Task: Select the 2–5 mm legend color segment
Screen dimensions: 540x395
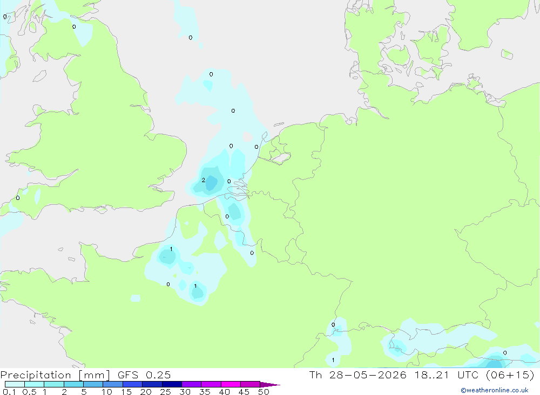Action: tap(73, 384)
